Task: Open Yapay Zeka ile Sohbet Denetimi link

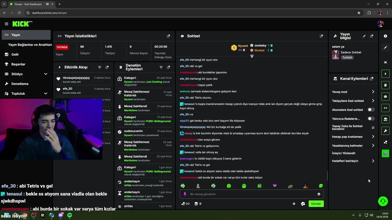Action: click(353, 128)
